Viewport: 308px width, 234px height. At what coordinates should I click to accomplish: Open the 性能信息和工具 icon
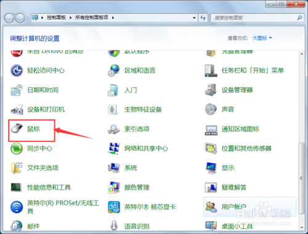tap(16, 187)
